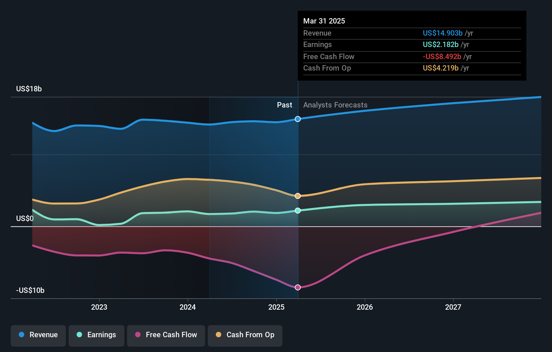Click the Cash From Op label in tooltip

tap(327, 68)
